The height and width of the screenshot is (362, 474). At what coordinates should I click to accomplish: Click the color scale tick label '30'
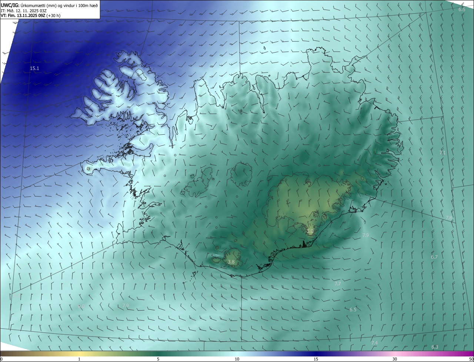tap(395, 359)
